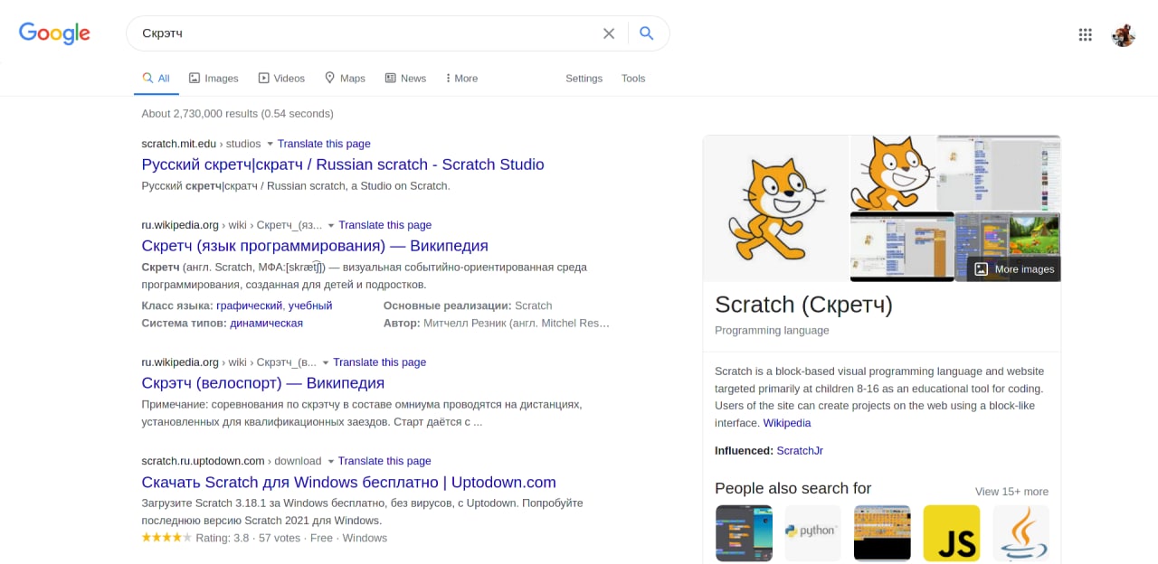Open the Google apps grid icon
Image resolution: width=1158 pixels, height=564 pixels.
coord(1086,34)
